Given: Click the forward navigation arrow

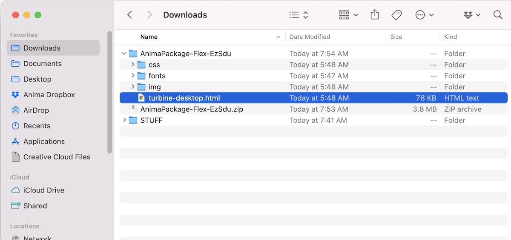Looking at the screenshot, I should coord(149,15).
